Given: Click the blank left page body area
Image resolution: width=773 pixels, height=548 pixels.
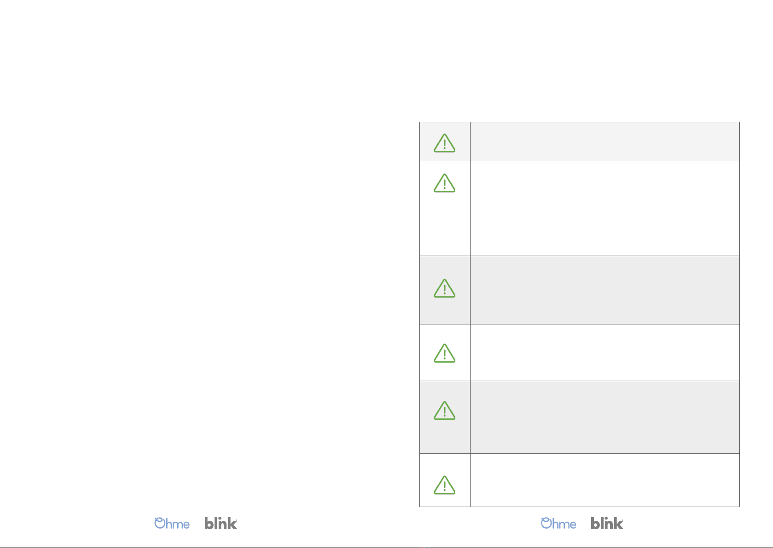Looking at the screenshot, I should (193, 276).
